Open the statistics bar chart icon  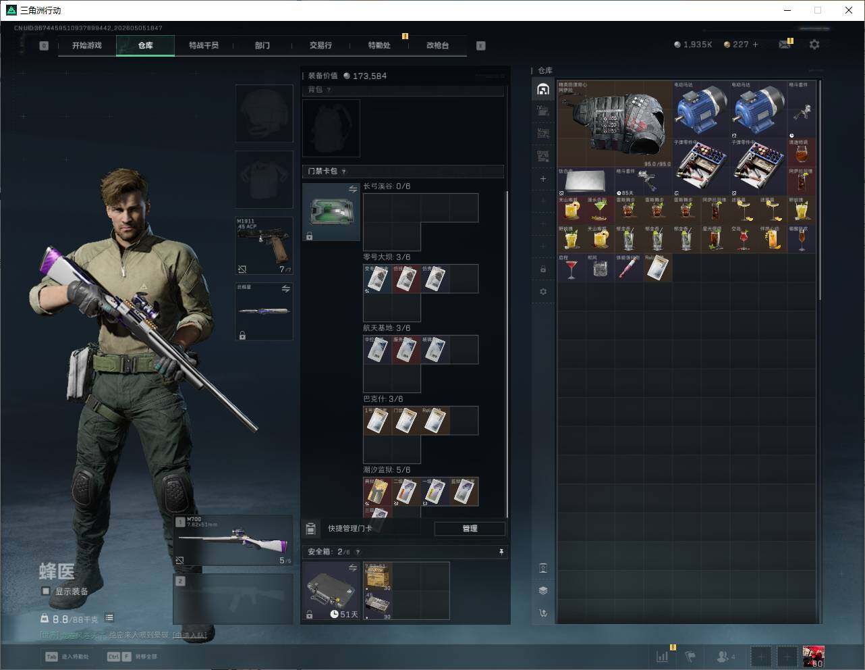click(x=663, y=656)
